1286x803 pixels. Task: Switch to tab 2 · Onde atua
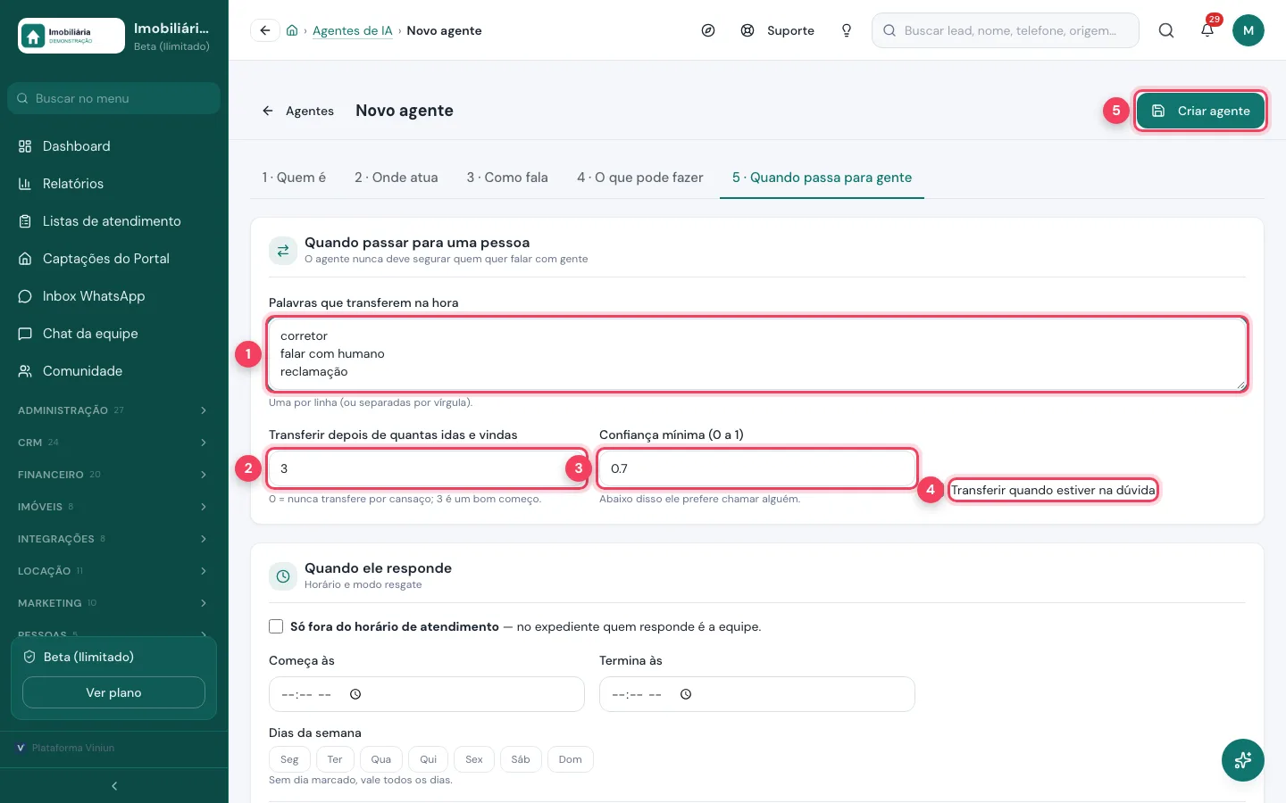(397, 178)
